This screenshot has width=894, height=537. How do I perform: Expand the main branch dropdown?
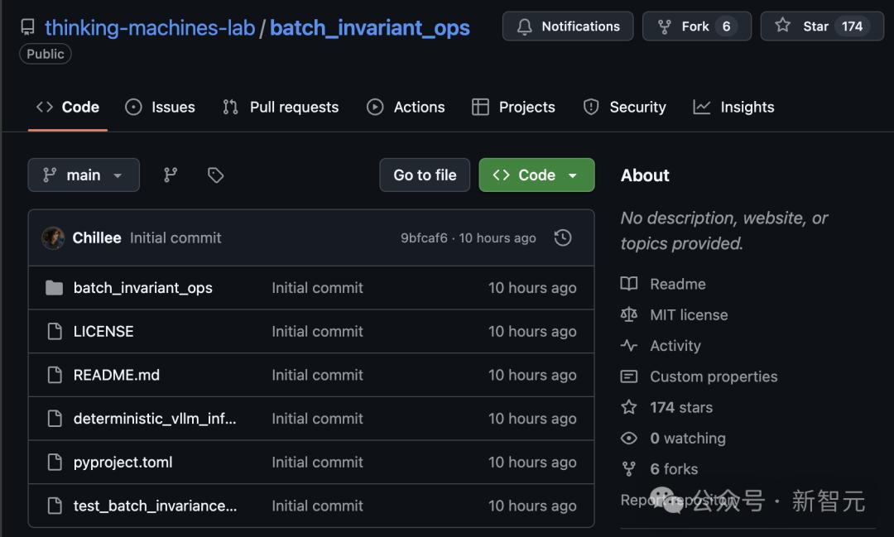(84, 175)
